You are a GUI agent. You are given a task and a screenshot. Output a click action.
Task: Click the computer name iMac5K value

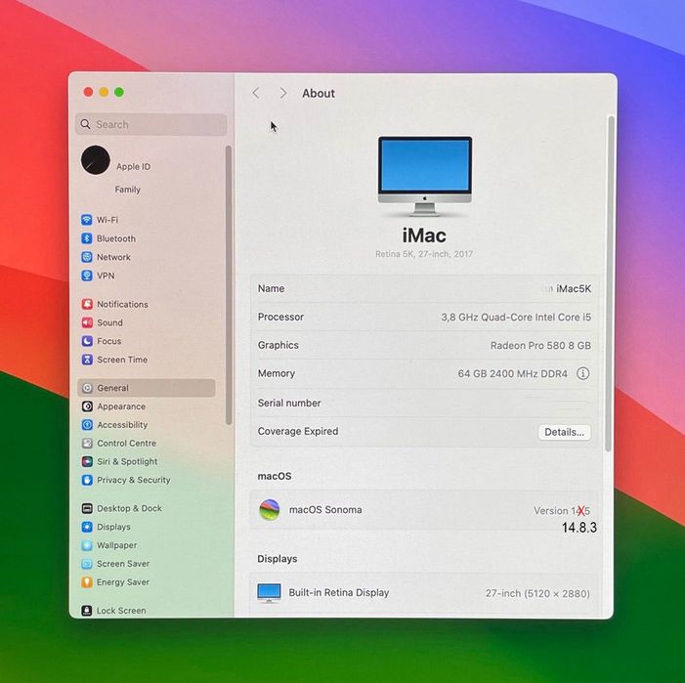(574, 288)
